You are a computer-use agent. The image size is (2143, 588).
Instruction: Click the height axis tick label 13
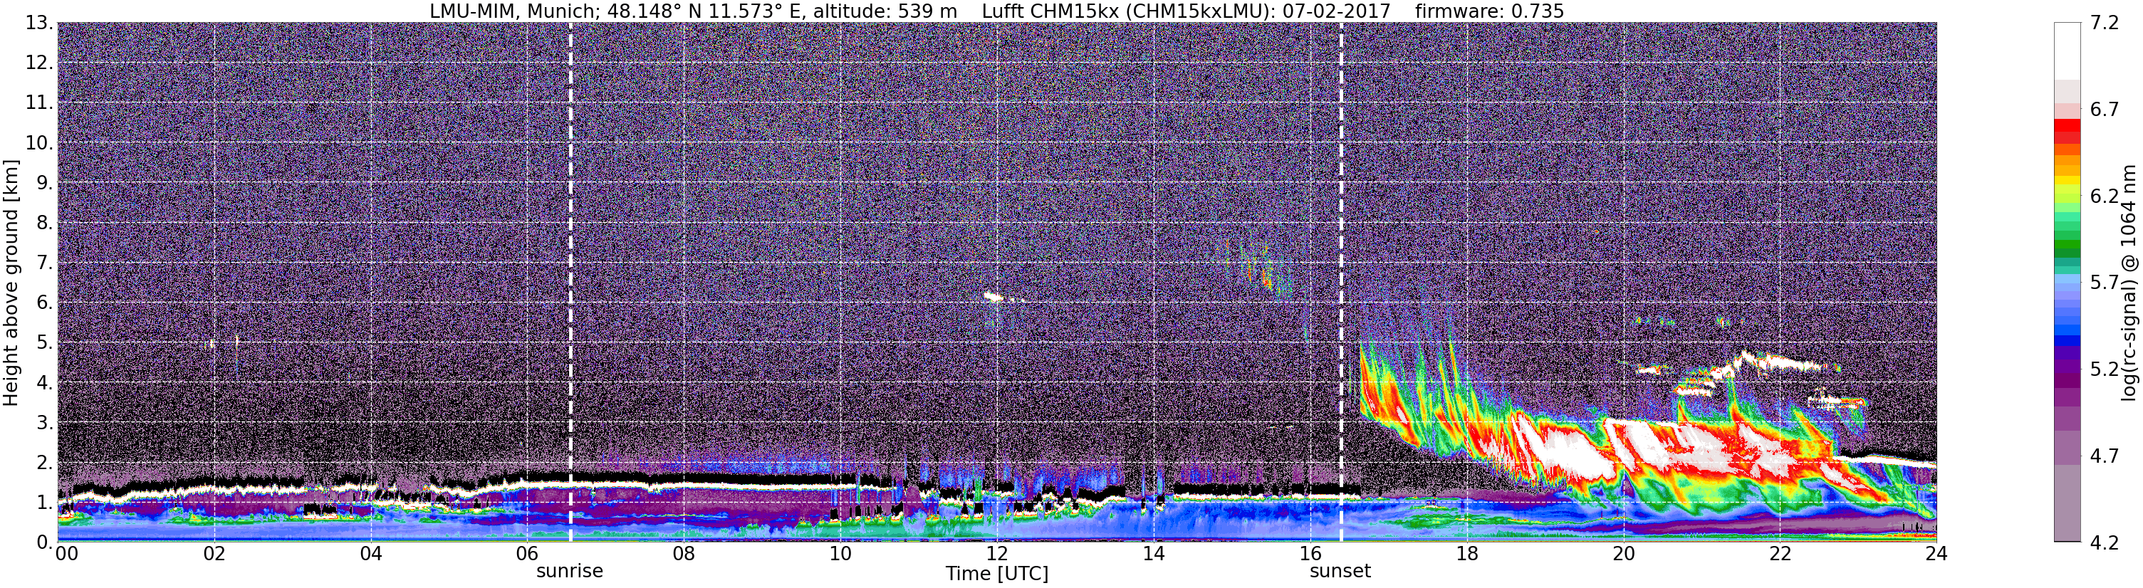pos(38,23)
